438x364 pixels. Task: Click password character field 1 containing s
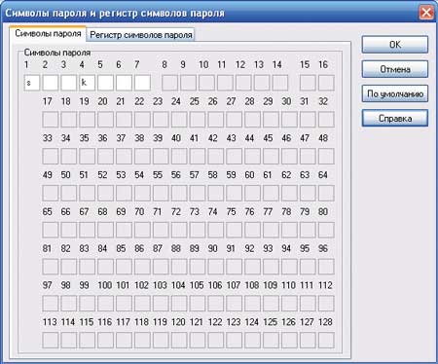(x=32, y=83)
